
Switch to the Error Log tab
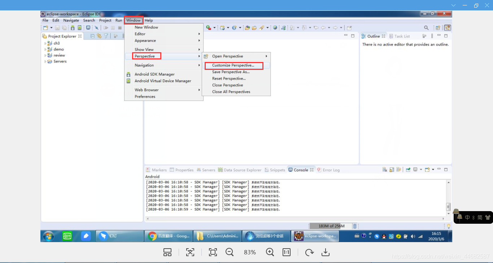(x=328, y=170)
